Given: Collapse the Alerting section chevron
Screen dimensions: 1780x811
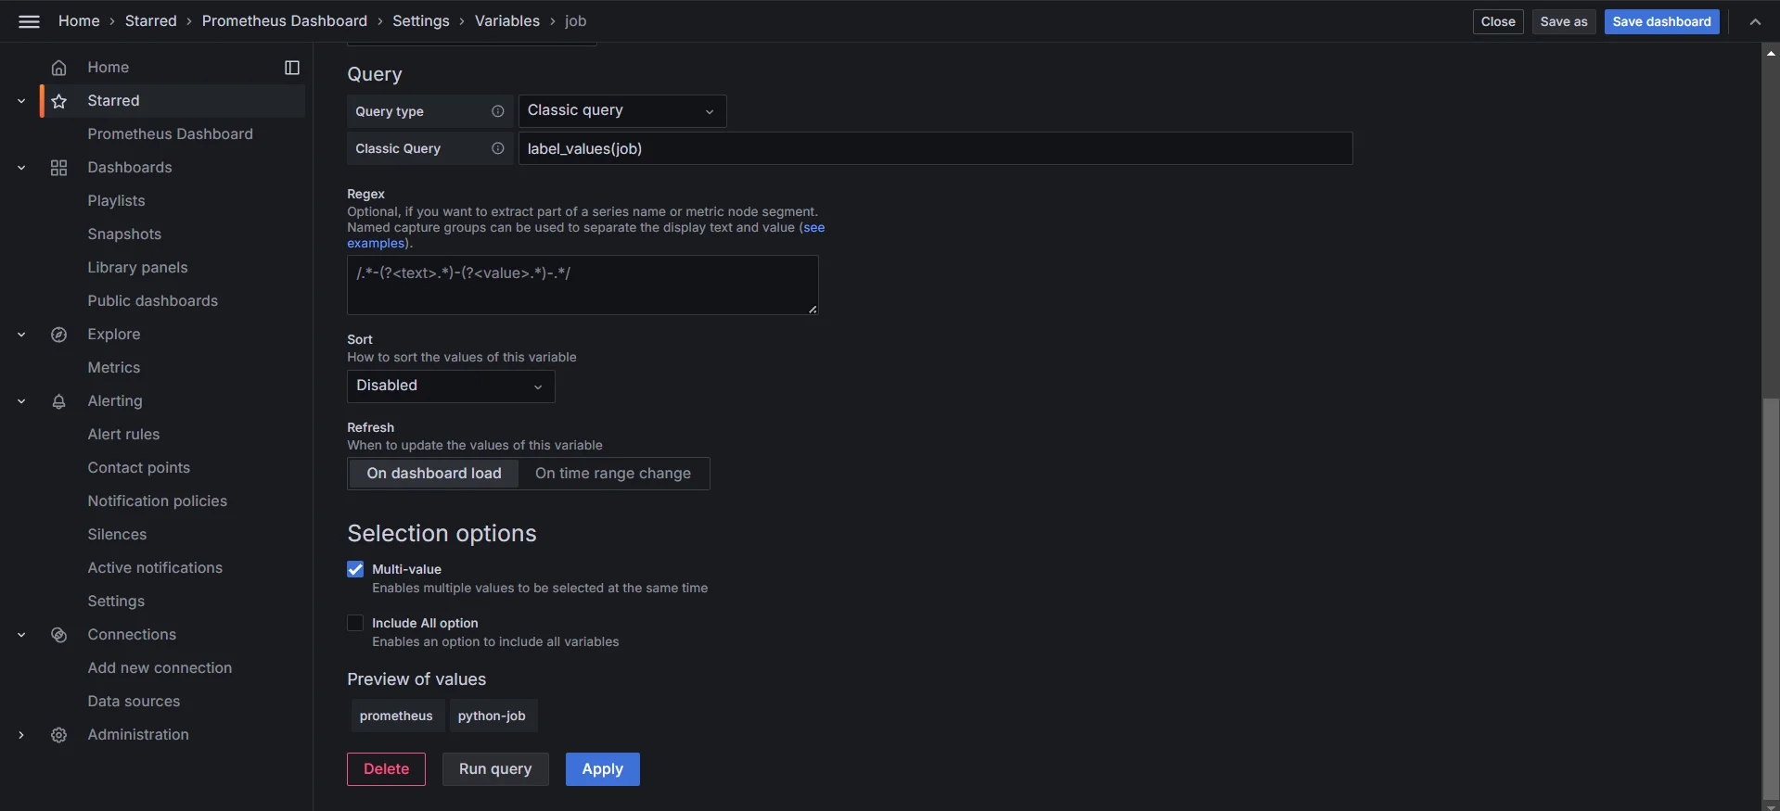Looking at the screenshot, I should coord(21,401).
